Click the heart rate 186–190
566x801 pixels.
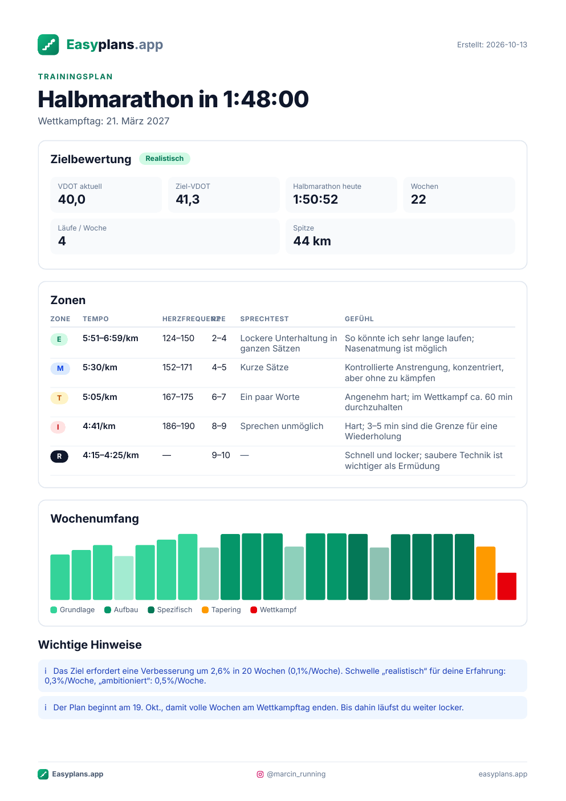tap(178, 426)
